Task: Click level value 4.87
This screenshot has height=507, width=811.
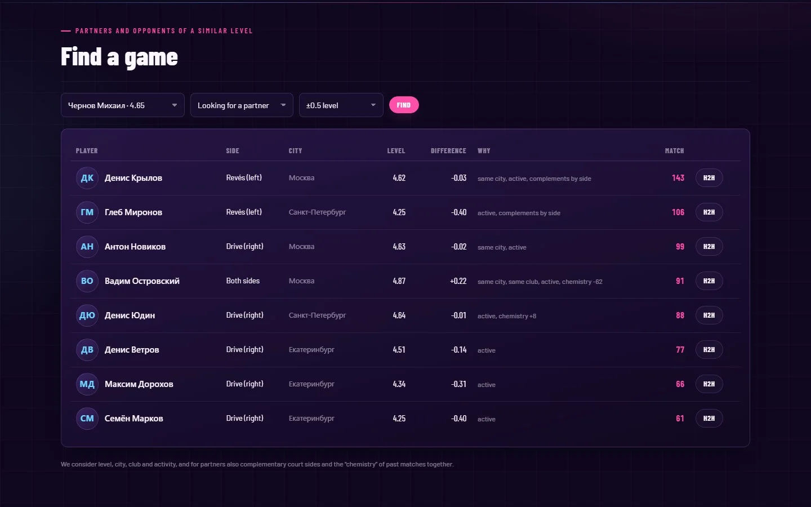Action: (x=399, y=281)
